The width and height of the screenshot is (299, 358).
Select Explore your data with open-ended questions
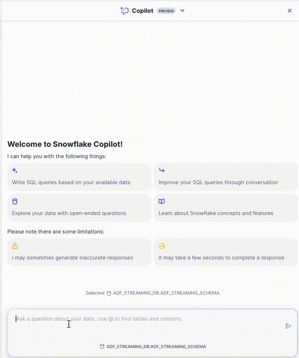coord(79,208)
